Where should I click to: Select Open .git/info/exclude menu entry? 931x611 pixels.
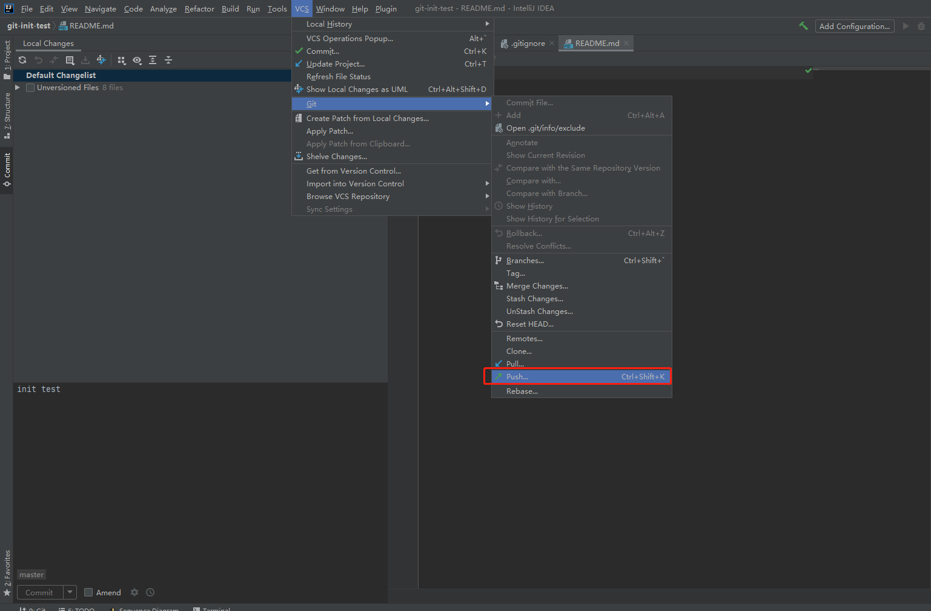coord(581,128)
